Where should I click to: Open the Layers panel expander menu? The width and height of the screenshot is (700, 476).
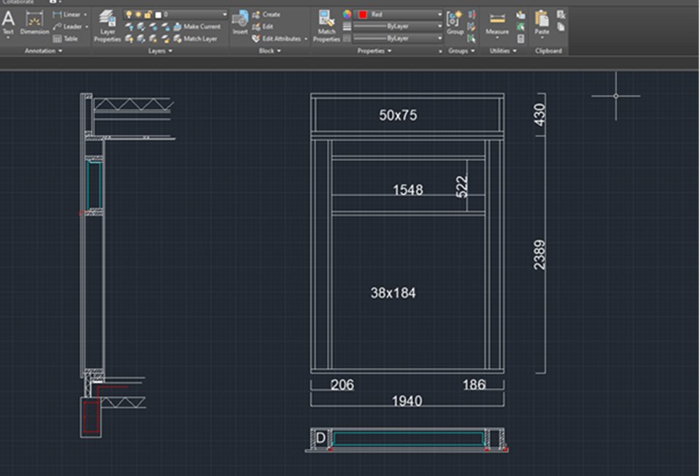pyautogui.click(x=169, y=50)
